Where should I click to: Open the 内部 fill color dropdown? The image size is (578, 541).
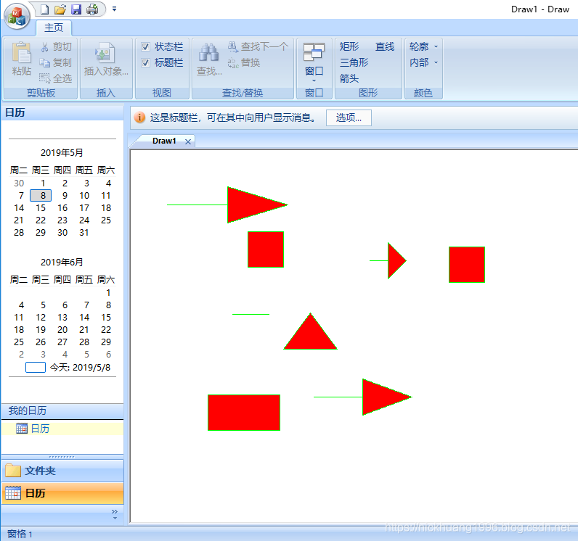pyautogui.click(x=423, y=62)
